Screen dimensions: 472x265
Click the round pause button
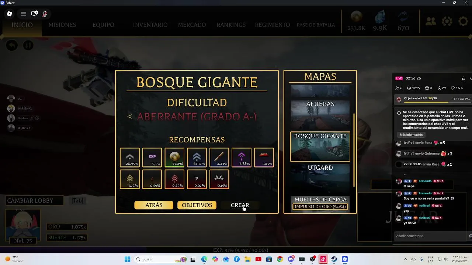click(28, 45)
